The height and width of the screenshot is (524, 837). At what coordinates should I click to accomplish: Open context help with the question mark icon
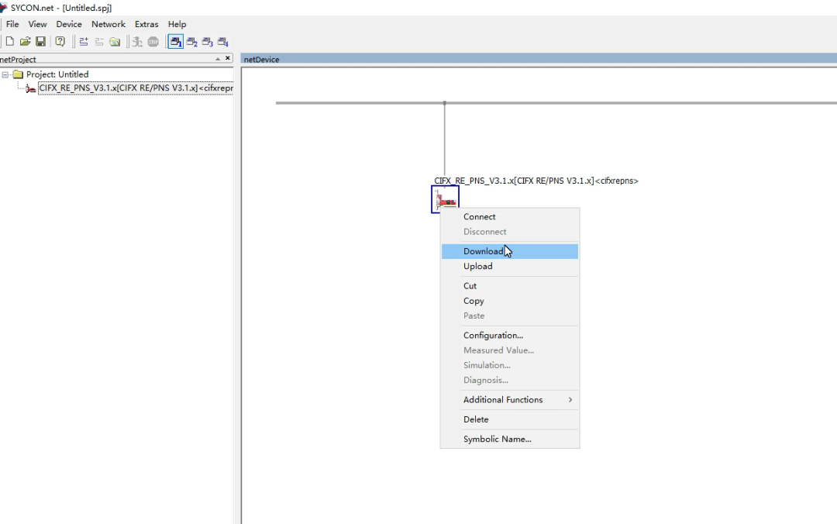point(60,41)
